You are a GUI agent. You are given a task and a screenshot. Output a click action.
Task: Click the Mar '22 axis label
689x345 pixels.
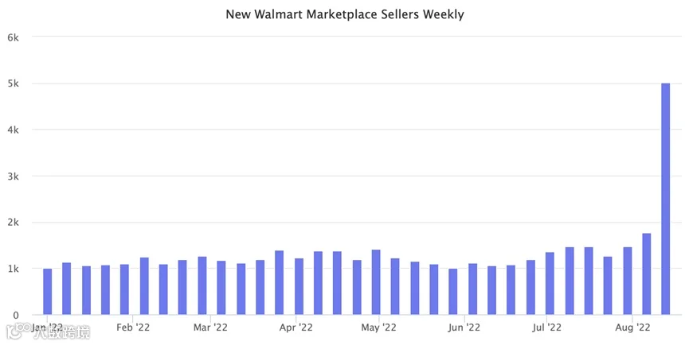(210, 328)
